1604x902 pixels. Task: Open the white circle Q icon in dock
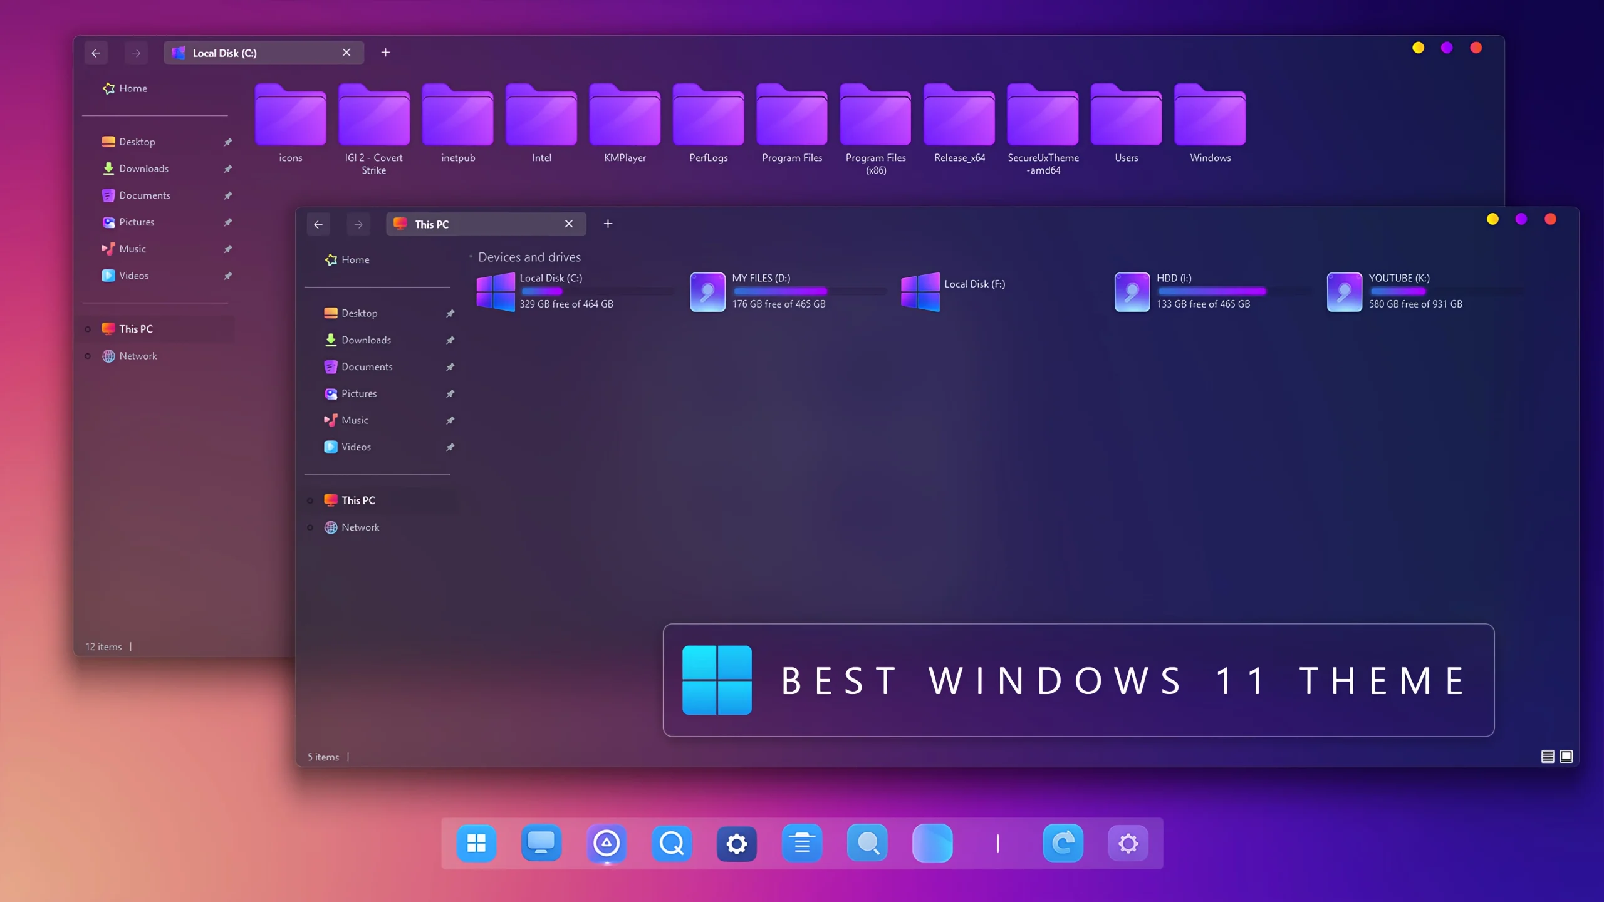click(x=672, y=843)
